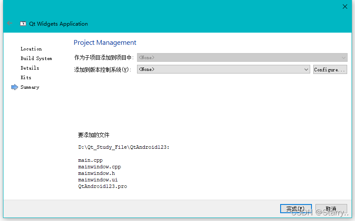Open the add-as-subproject dropdown
This screenshot has height=221, width=355.
(x=242, y=57)
